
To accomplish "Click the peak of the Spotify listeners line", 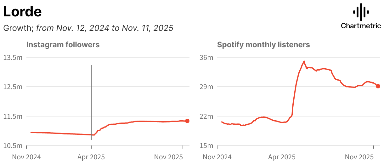I will click(x=304, y=61).
